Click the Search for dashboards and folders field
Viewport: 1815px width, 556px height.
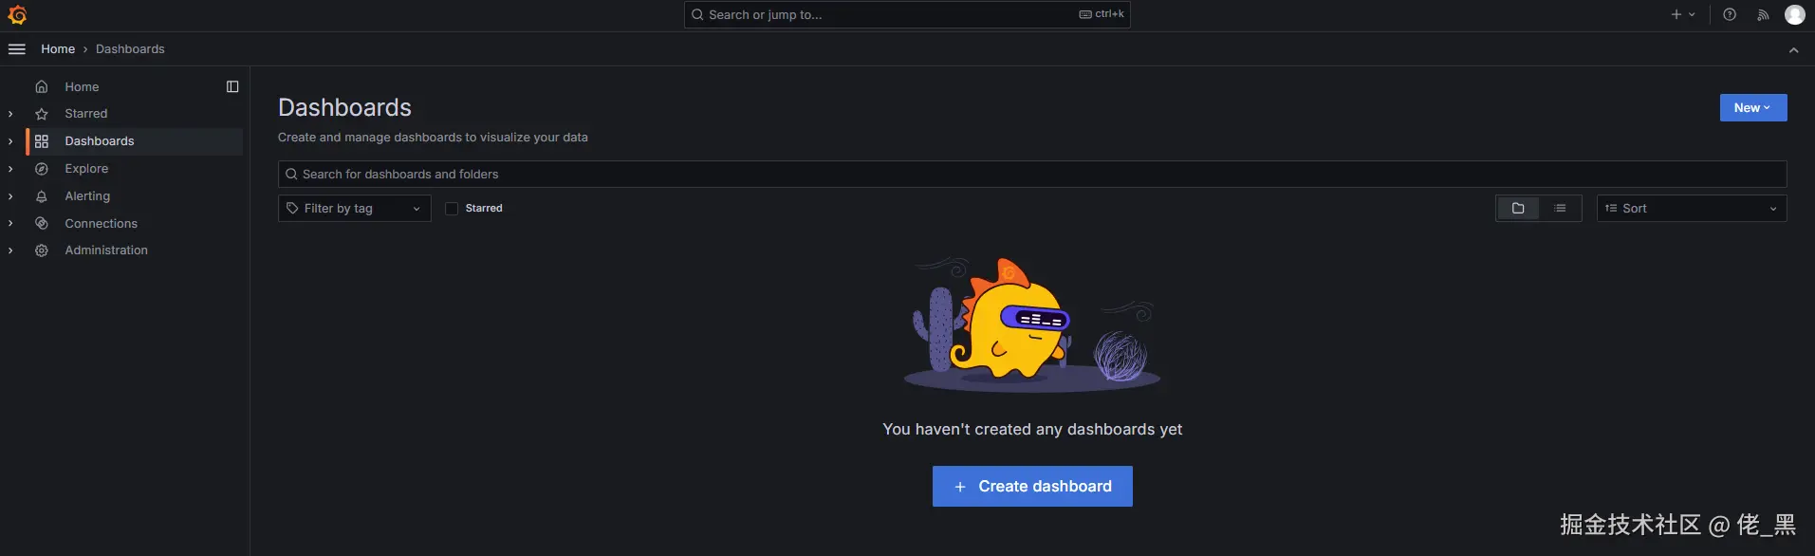[x=1032, y=175]
